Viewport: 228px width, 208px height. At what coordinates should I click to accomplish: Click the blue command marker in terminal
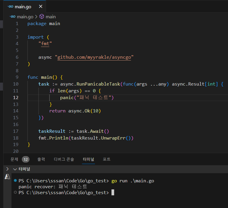point(15,181)
